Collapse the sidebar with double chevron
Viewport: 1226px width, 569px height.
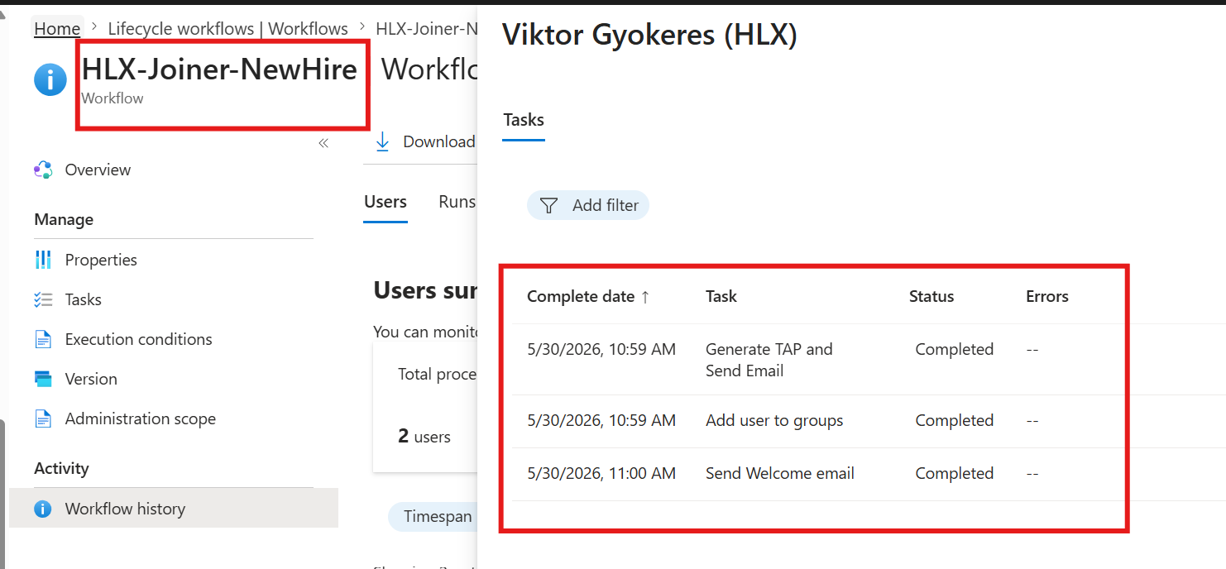tap(323, 143)
